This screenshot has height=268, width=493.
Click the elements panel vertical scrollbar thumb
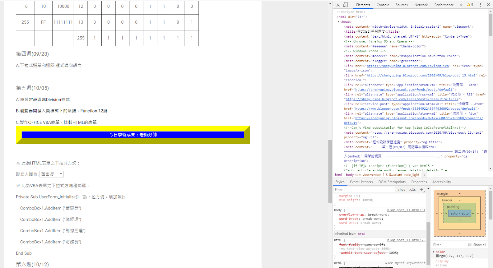(491, 25)
